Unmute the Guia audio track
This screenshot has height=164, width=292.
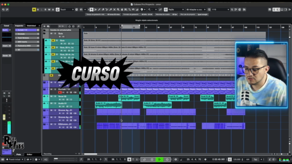coord(53,41)
